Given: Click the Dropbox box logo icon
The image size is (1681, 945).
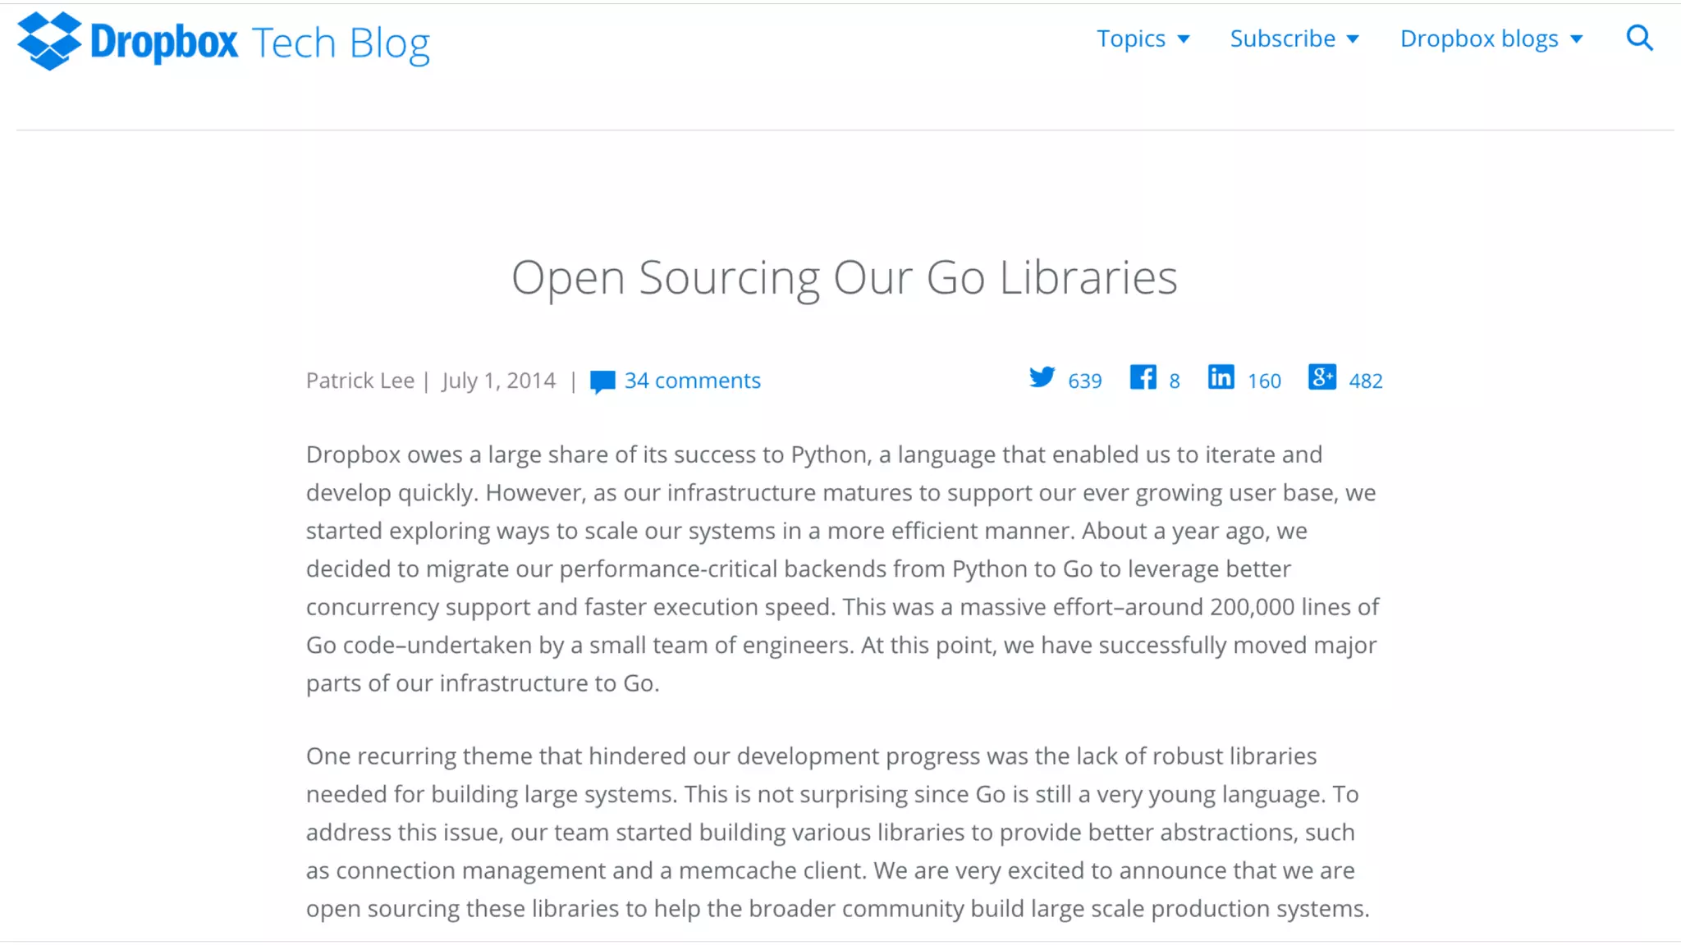Looking at the screenshot, I should coord(49,41).
